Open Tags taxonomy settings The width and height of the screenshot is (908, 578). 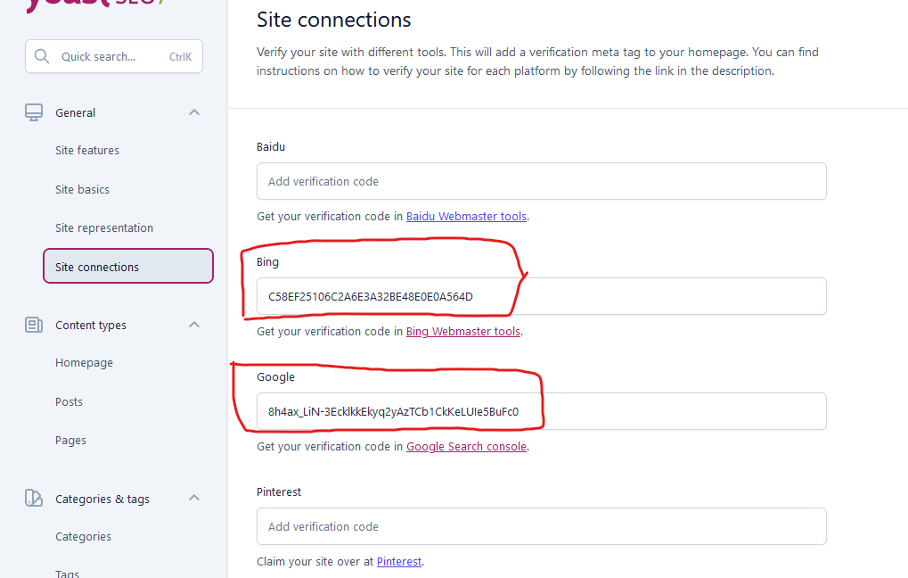coord(67,574)
